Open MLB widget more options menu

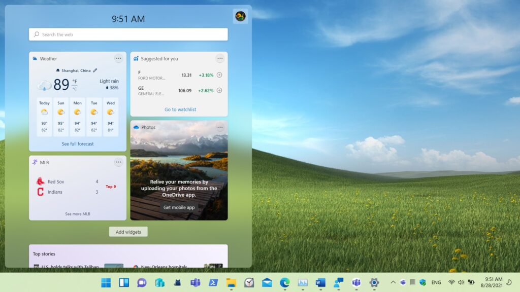pyautogui.click(x=118, y=162)
